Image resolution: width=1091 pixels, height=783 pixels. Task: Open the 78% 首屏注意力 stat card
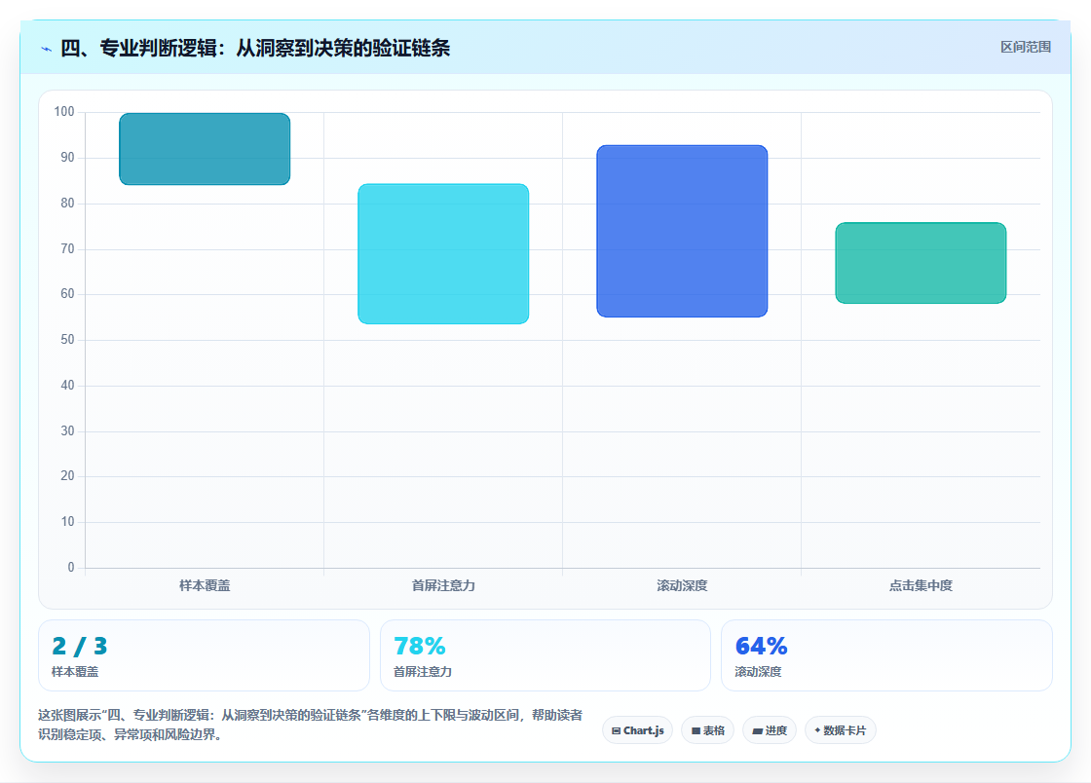pos(545,655)
